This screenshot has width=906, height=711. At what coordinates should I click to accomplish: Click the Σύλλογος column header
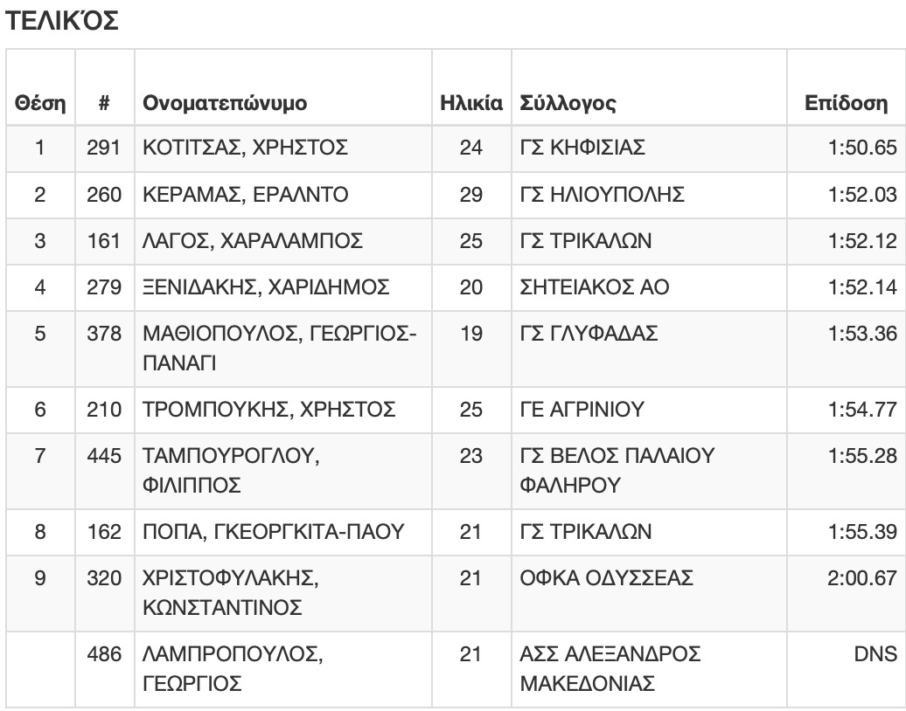pos(568,103)
